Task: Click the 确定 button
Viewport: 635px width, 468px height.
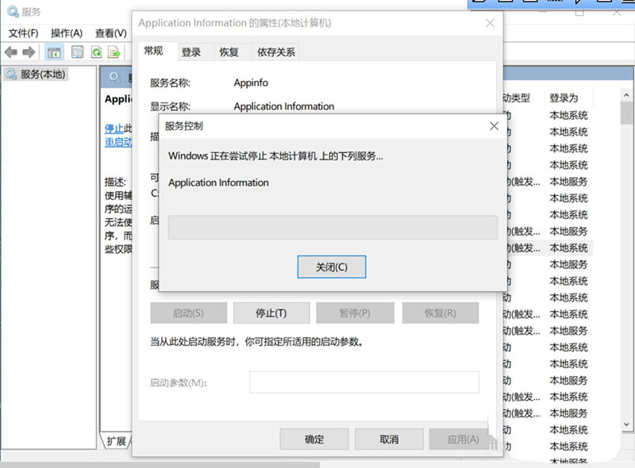Action: 314,439
